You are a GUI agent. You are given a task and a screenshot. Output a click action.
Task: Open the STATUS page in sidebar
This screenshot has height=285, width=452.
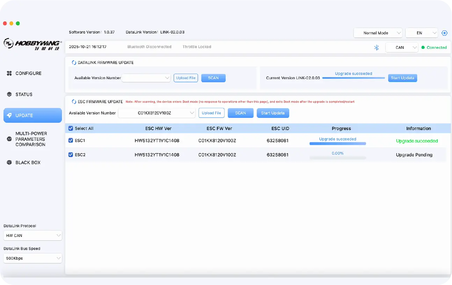pyautogui.click(x=24, y=95)
